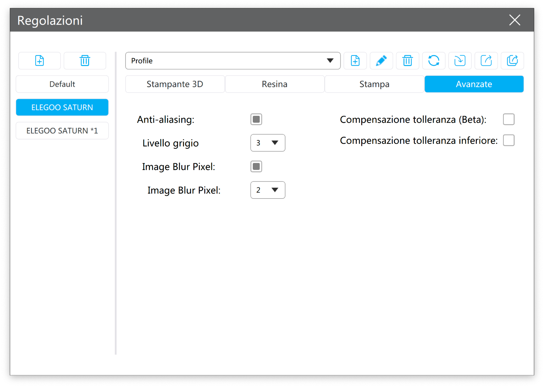Click the export all profiles icon
The image size is (544, 387).
512,61
